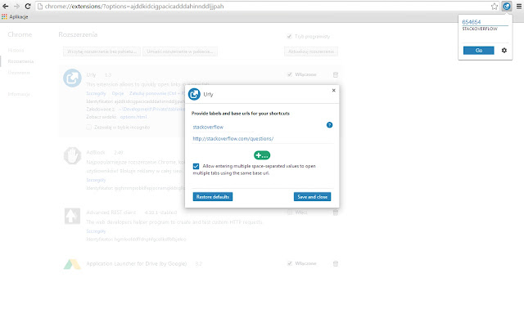Open Historia in Chrome sidebar

click(x=16, y=51)
